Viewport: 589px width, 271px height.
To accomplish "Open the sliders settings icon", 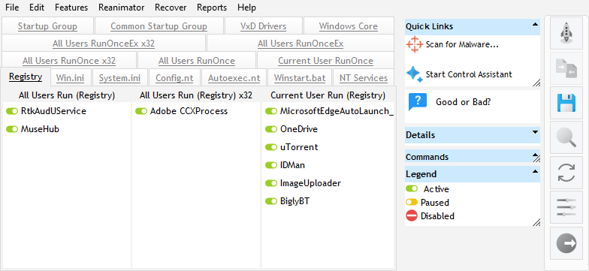I will click(566, 207).
